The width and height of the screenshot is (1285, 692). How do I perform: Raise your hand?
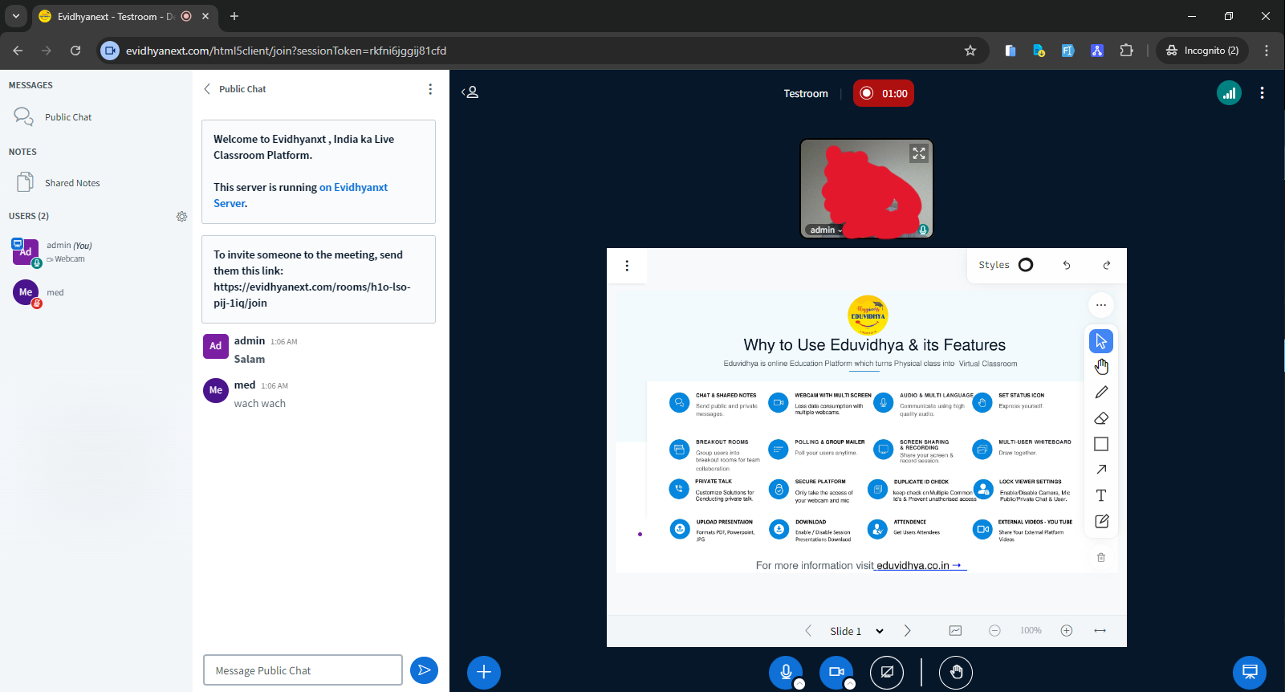956,672
